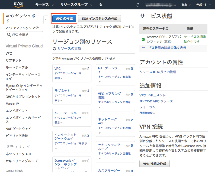Select エンドポイント in the sidebar
The height and width of the screenshot is (172, 215).
(17, 111)
